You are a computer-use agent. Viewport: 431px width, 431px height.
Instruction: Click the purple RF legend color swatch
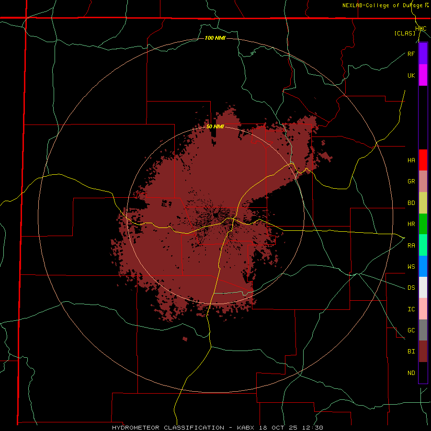[423, 54]
